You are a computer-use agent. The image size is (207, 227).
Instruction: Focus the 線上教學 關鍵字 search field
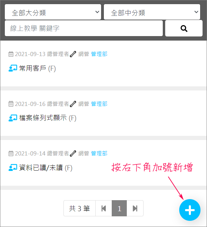(x=84, y=28)
